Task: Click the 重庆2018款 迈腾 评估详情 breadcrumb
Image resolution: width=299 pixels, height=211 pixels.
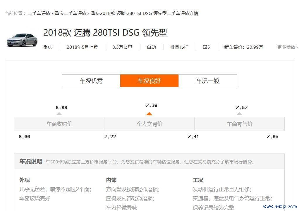Action: [145, 13]
